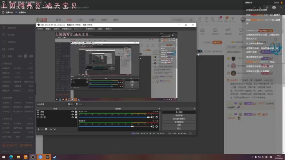Open microphone/Aux track settings gear
The height and width of the screenshot is (160, 285).
[x=156, y=117]
